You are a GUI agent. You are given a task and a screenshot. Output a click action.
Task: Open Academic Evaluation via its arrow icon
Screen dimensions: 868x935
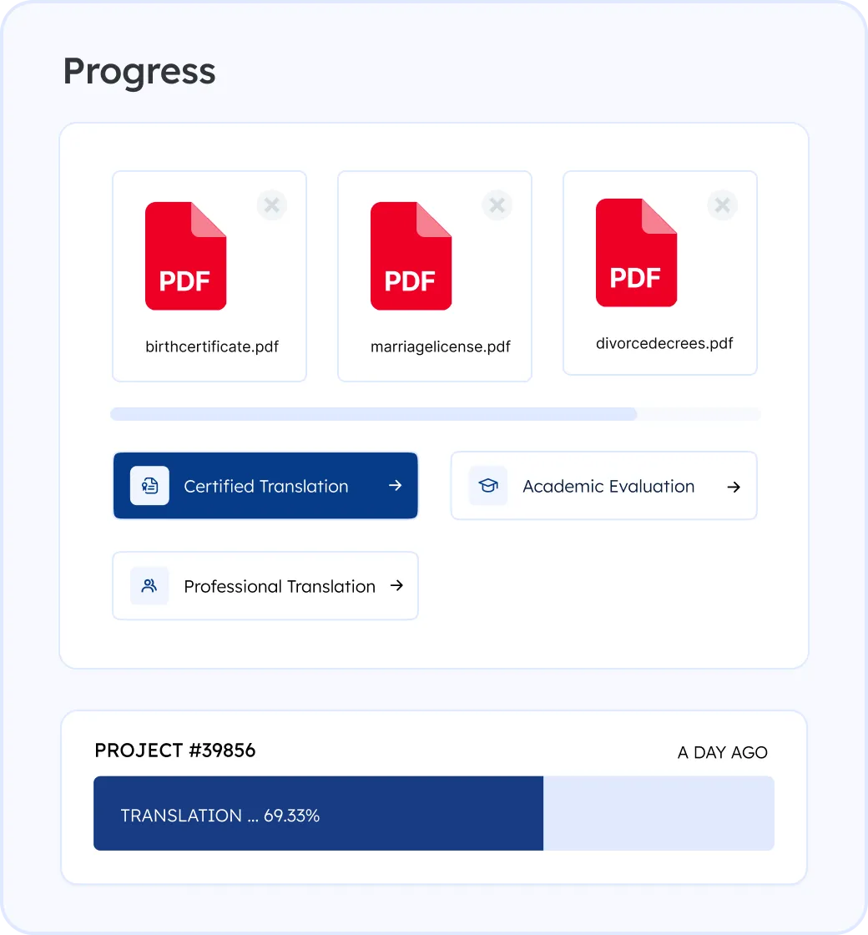733,487
